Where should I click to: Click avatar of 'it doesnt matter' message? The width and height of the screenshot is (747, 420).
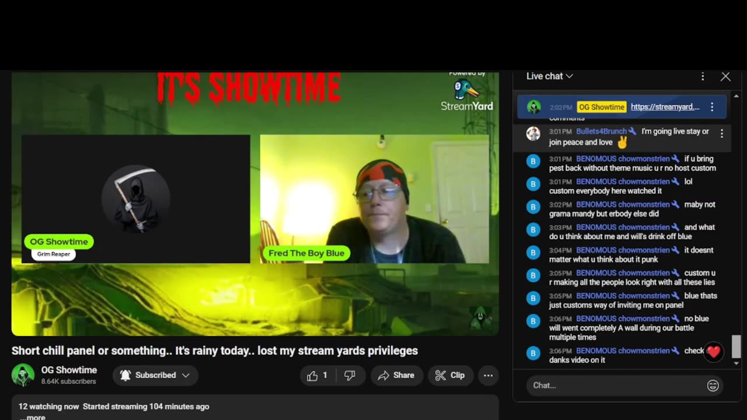(x=533, y=252)
